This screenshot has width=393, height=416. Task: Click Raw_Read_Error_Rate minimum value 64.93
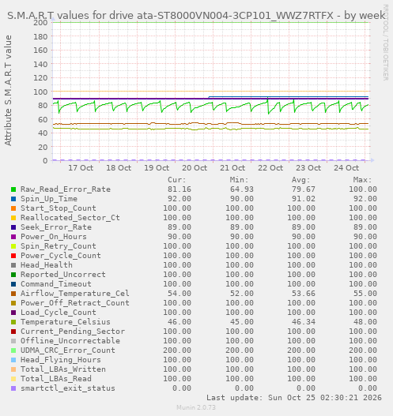[x=241, y=189]
